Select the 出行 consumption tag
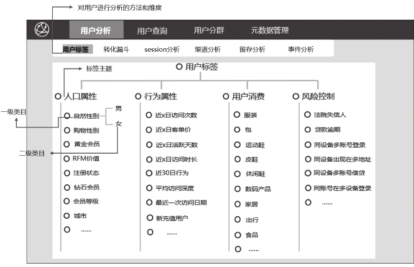This screenshot has height=267, width=414. point(246,220)
